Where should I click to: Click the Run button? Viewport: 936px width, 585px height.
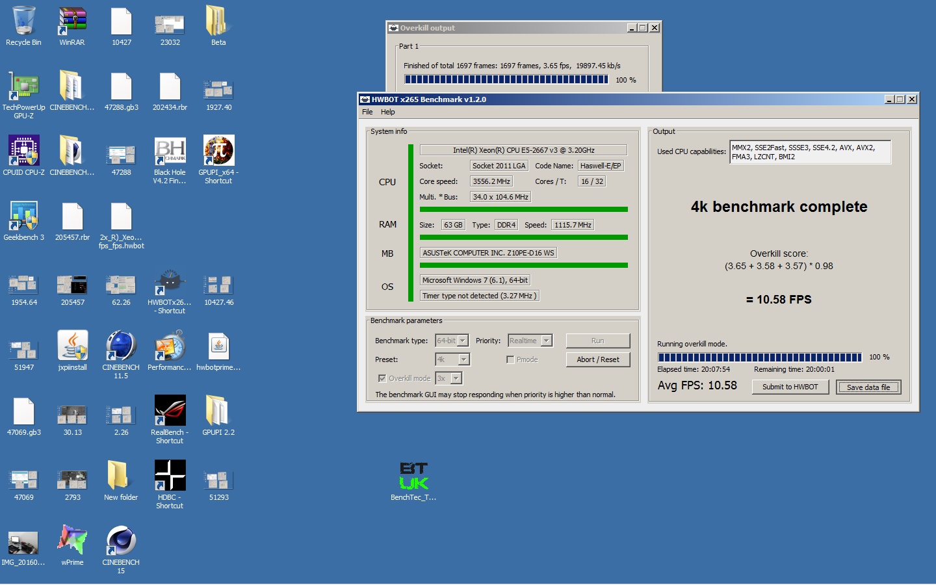(x=597, y=341)
